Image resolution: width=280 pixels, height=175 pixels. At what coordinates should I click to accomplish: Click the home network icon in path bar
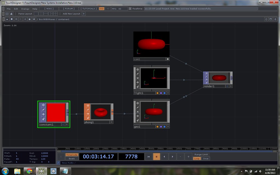(x=34, y=19)
